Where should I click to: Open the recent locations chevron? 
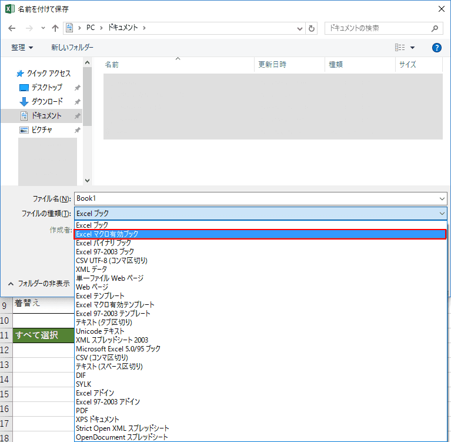coord(43,28)
